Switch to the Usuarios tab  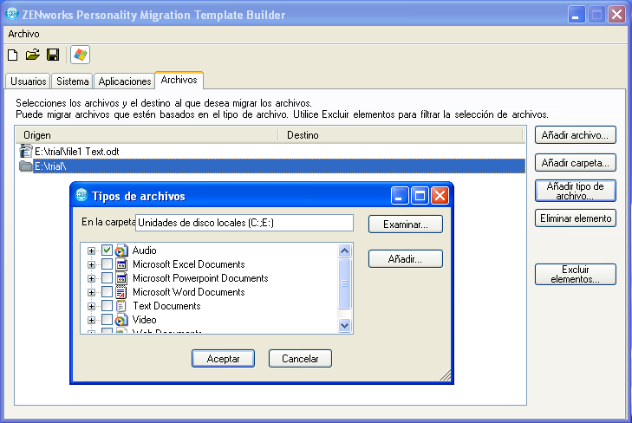[29, 81]
